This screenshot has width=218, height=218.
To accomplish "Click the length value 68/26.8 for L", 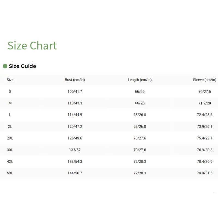I will coord(140,115).
